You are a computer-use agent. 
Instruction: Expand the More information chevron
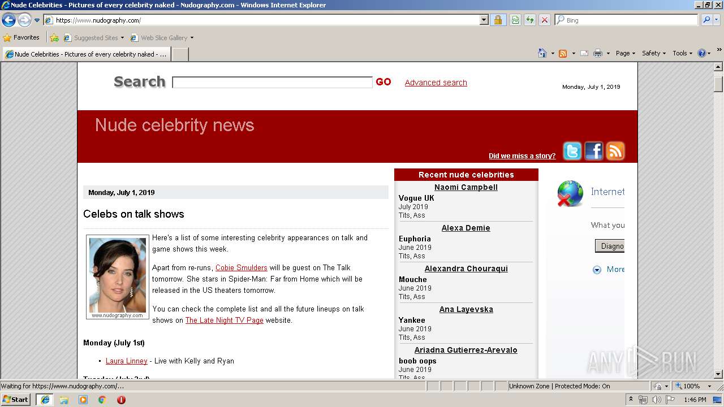point(597,270)
